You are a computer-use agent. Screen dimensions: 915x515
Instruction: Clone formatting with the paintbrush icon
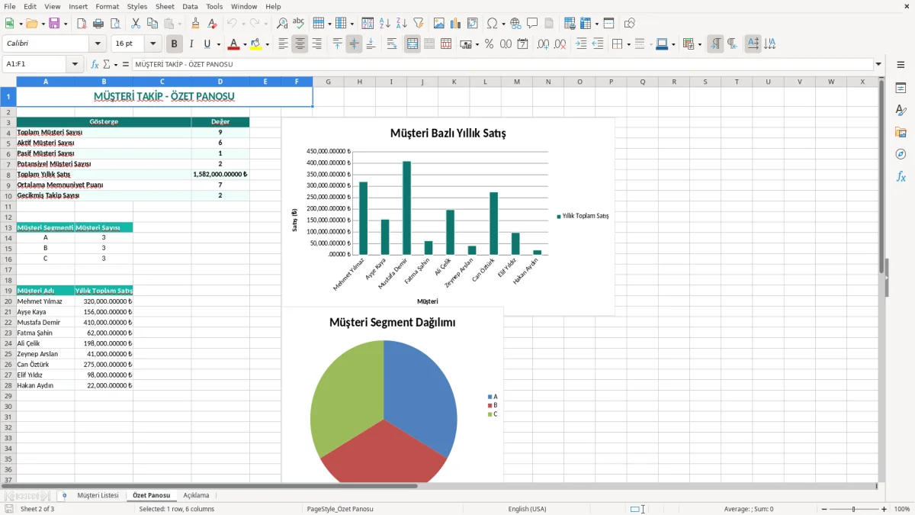196,24
